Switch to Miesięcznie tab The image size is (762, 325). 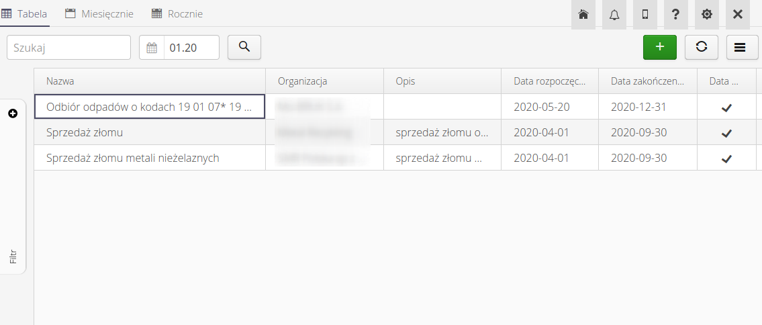pos(99,14)
